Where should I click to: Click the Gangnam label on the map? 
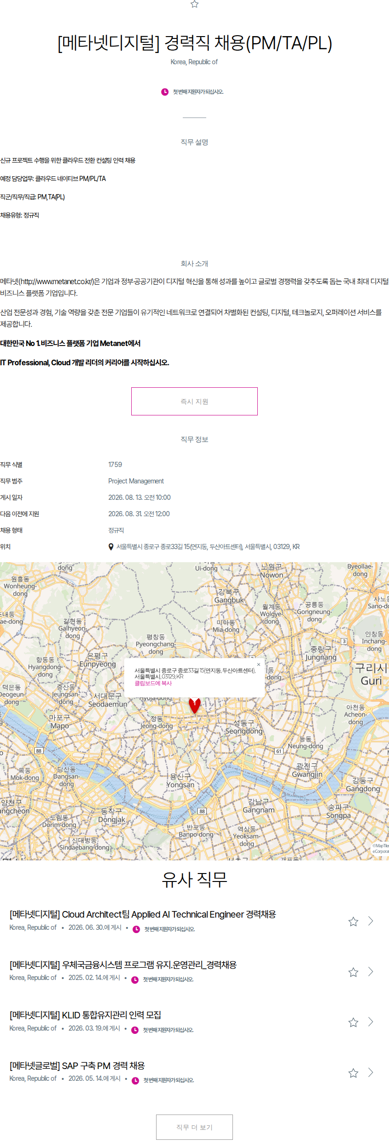(259, 806)
